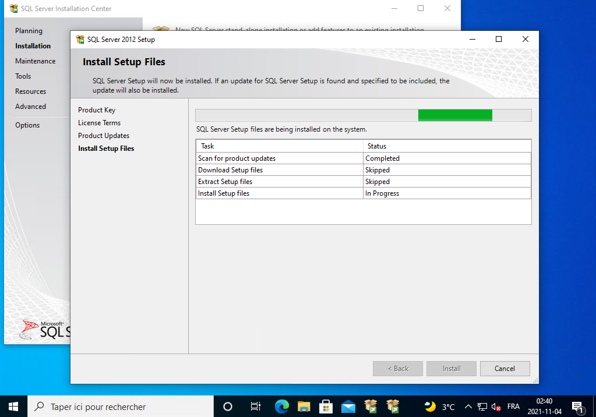596x417 pixels.
Task: Open File Explorer from the taskbar
Action: pyautogui.click(x=304, y=407)
